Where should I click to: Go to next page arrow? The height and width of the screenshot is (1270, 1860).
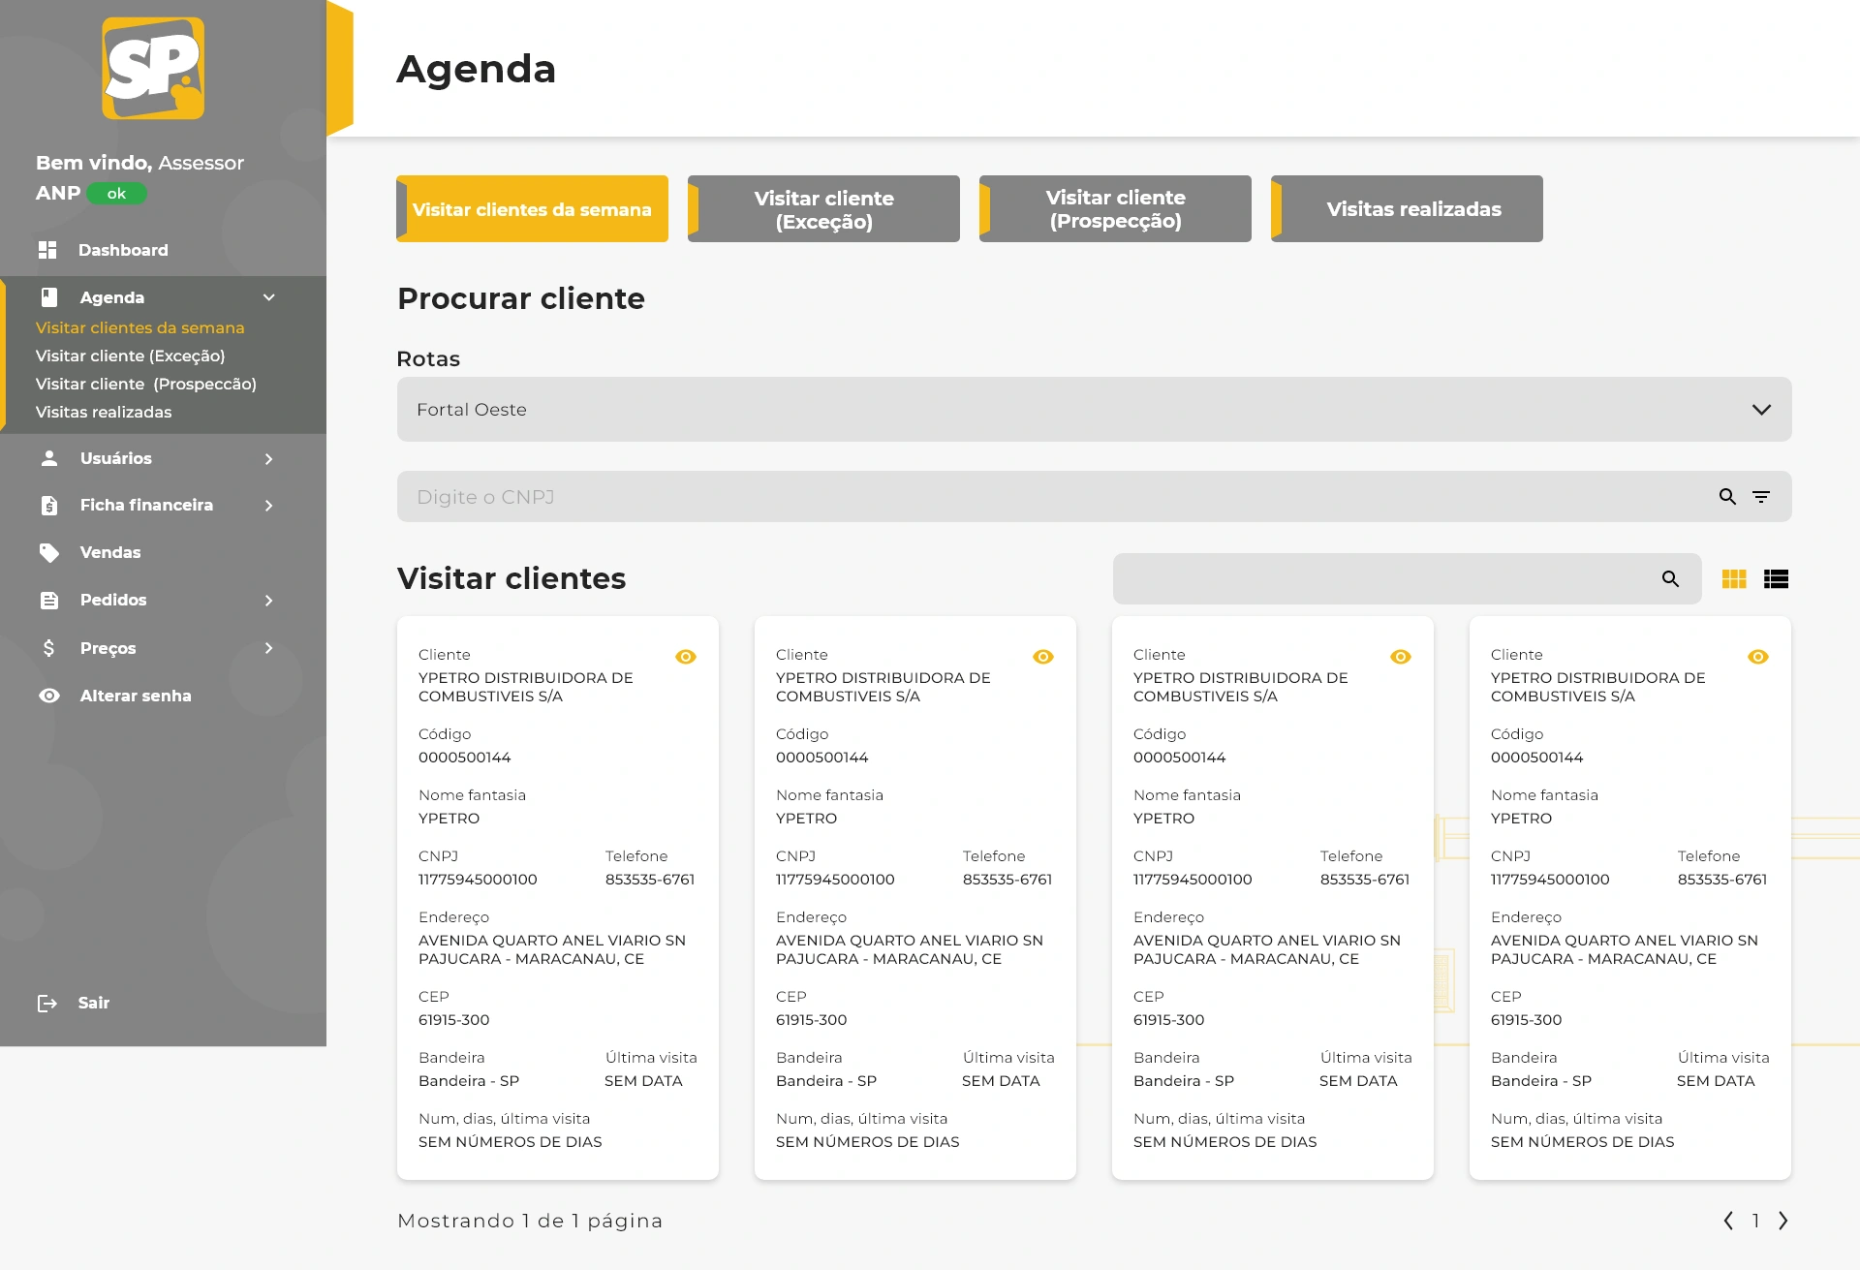point(1783,1221)
